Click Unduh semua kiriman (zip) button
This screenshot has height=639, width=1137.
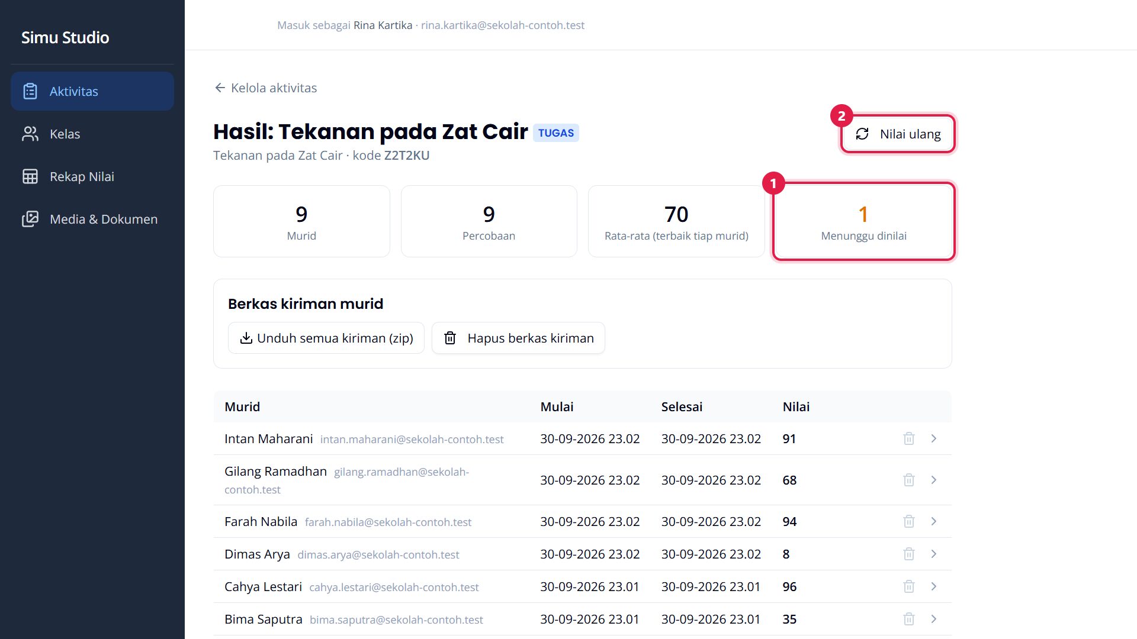pyautogui.click(x=326, y=338)
